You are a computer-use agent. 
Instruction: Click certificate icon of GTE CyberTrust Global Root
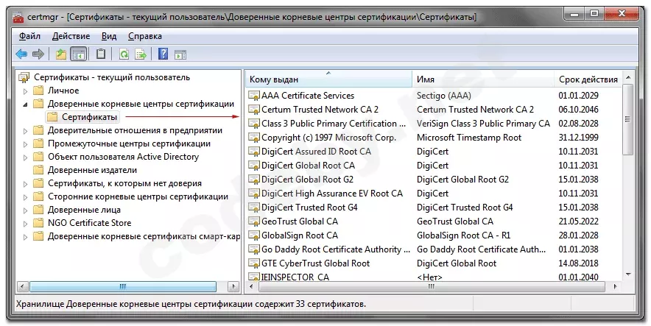(x=253, y=263)
